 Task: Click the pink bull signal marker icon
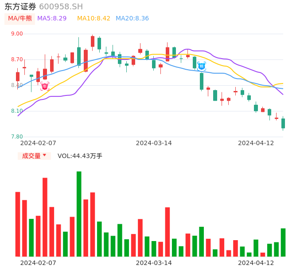pos(45,86)
